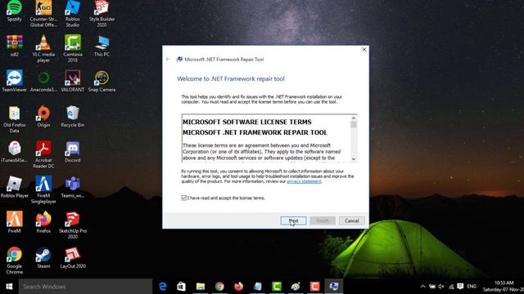The height and width of the screenshot is (294, 524).
Task: Click the Next button in repair tool
Action: 293,220
